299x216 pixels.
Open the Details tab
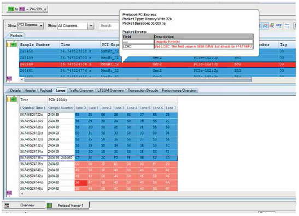(15, 90)
